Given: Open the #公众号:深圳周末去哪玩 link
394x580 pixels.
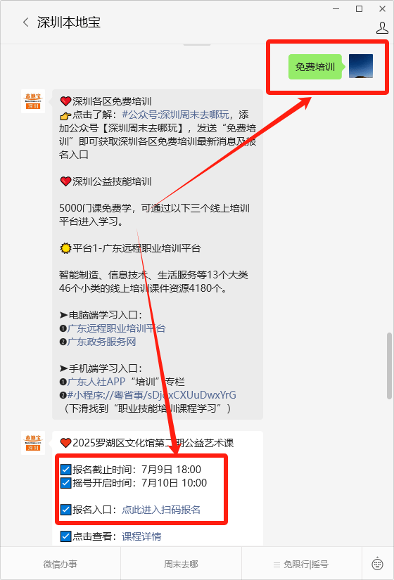Looking at the screenshot, I should coord(175,115).
